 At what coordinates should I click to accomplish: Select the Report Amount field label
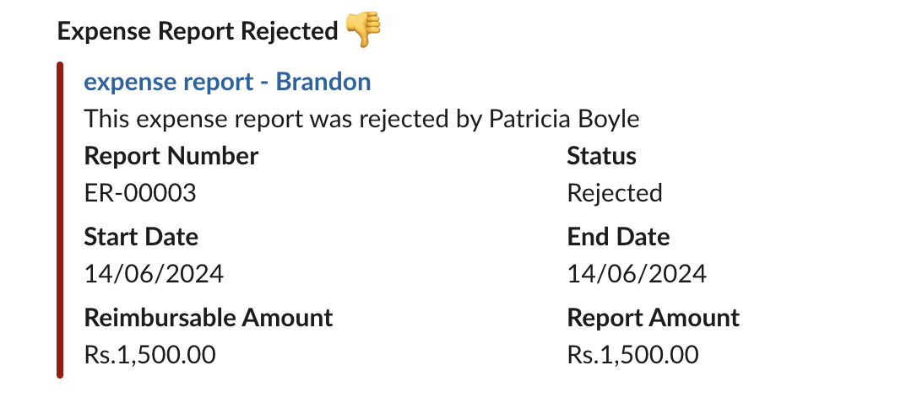click(x=653, y=318)
